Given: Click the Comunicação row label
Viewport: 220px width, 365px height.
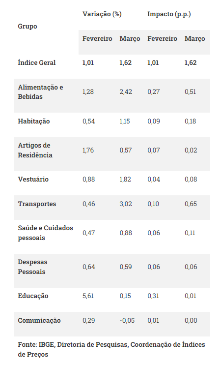Looking at the screenshot, I should click(39, 321).
